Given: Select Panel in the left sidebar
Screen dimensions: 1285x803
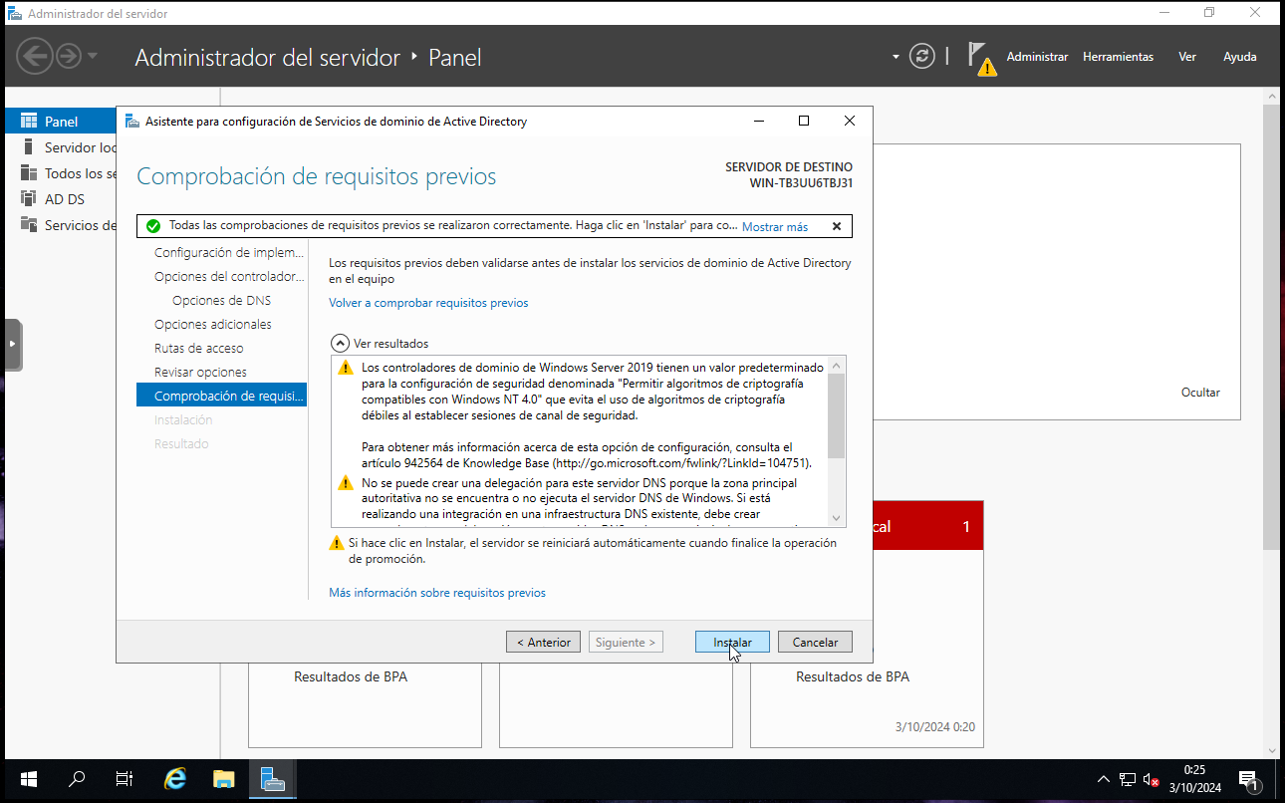Looking at the screenshot, I should pyautogui.click(x=61, y=122).
